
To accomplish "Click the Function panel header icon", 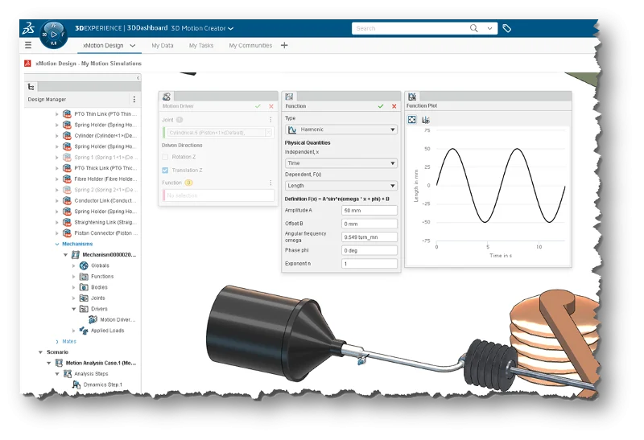I will 289,97.
